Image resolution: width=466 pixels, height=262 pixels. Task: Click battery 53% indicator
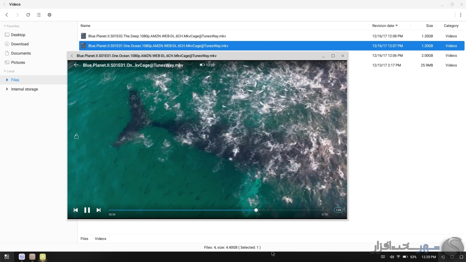(x=409, y=257)
